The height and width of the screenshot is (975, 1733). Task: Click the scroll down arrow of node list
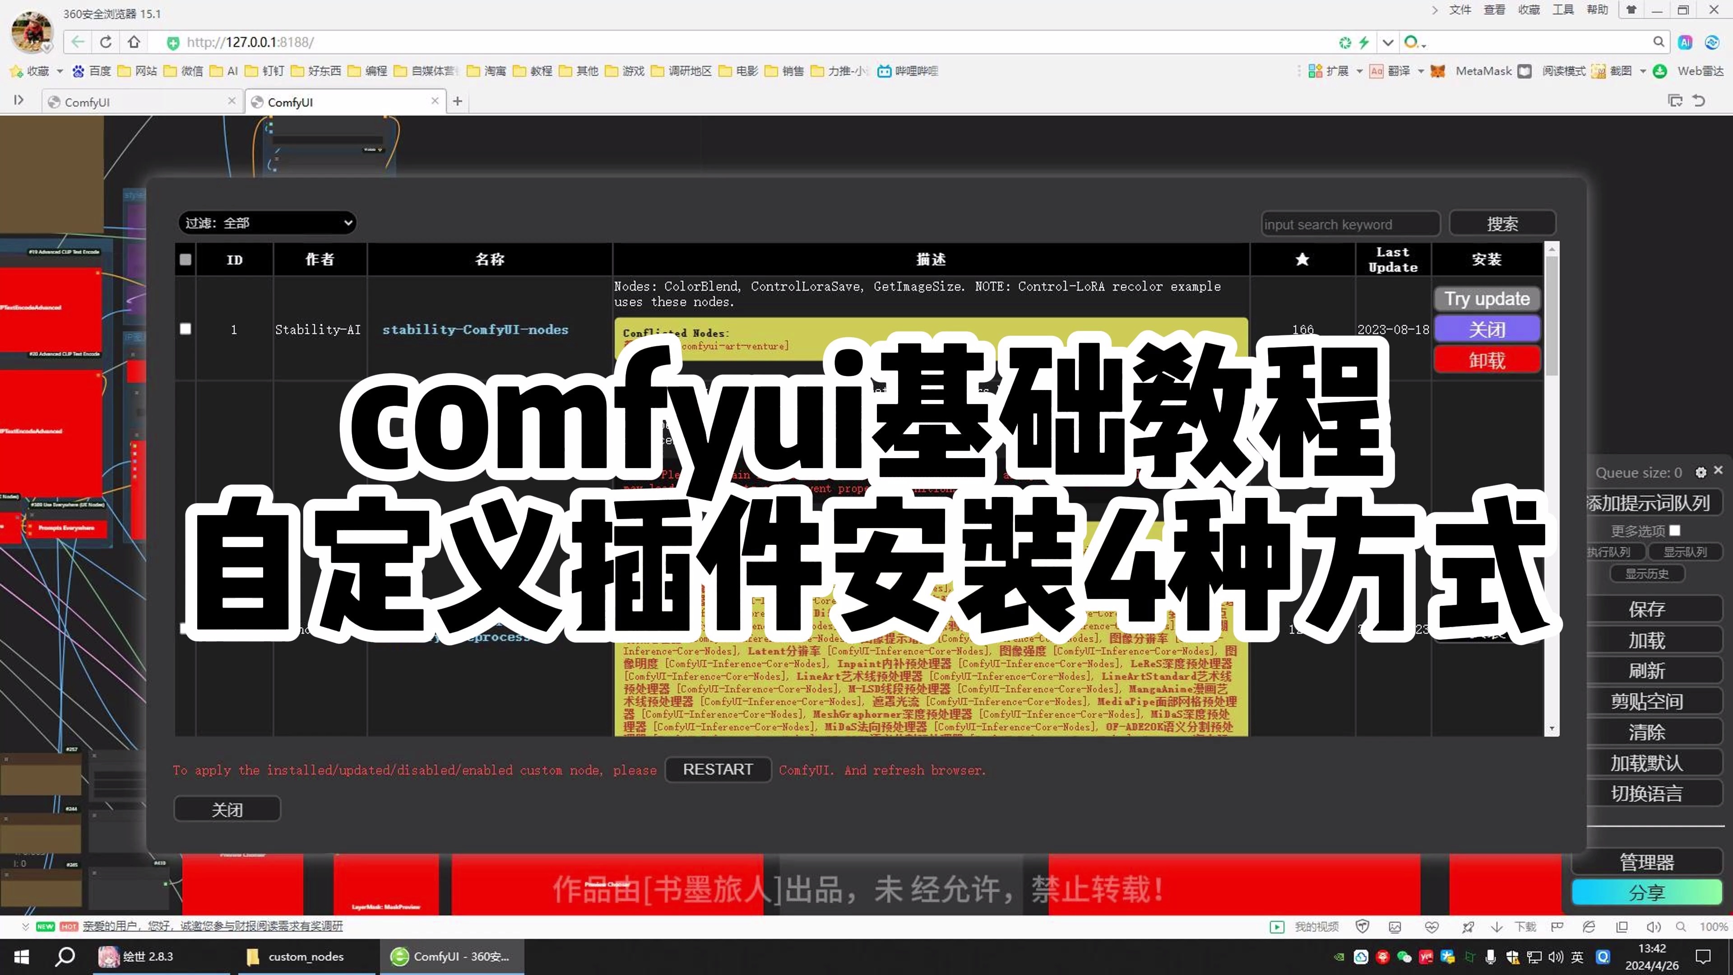[1552, 729]
